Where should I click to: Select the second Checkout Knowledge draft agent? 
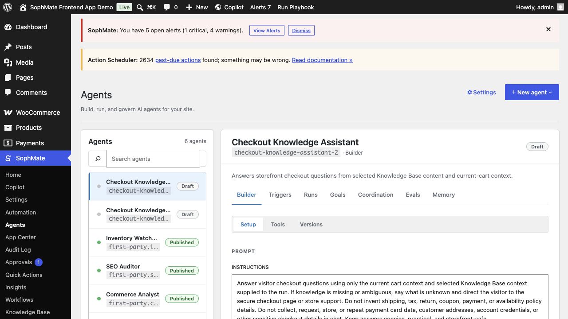click(147, 214)
